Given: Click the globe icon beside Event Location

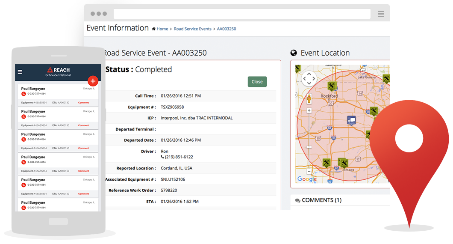Looking at the screenshot, I should pyautogui.click(x=294, y=53).
